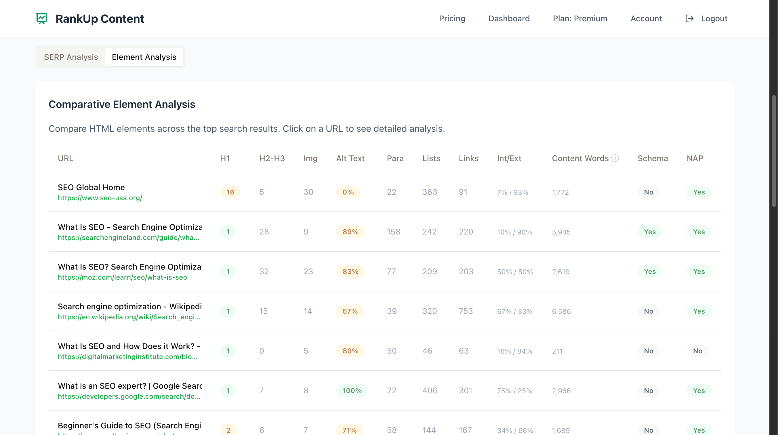The height and width of the screenshot is (435, 778).
Task: Click the 5,935 content words value
Action: (x=561, y=232)
